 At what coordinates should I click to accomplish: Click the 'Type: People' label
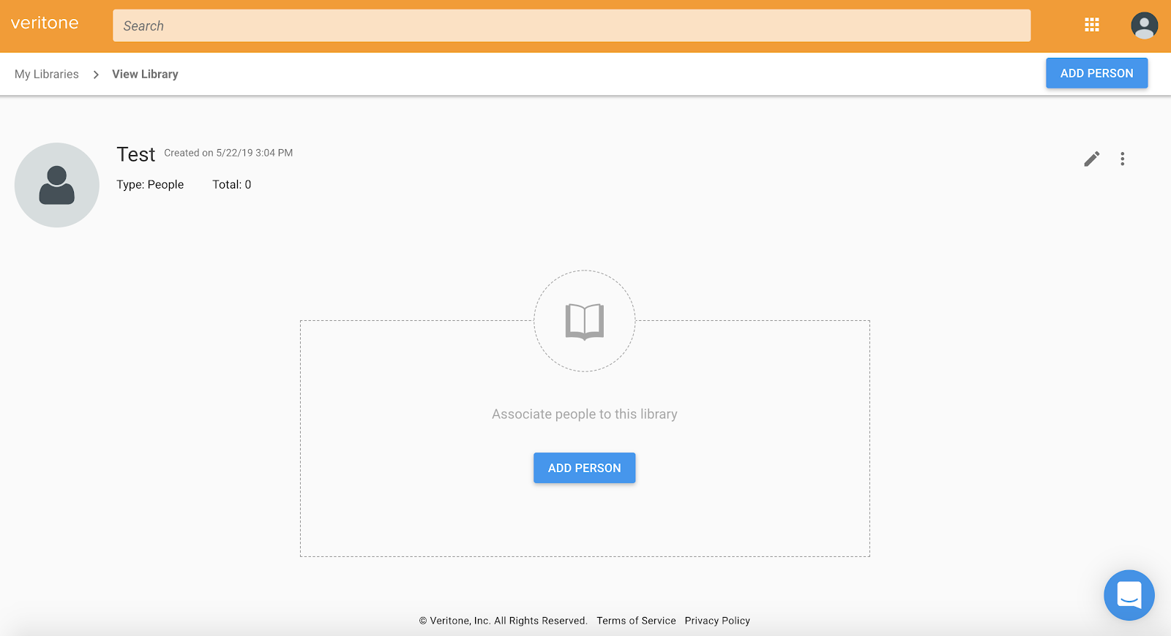click(x=150, y=184)
